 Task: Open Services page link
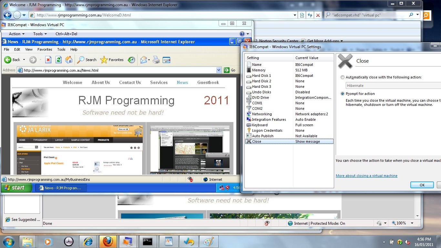tap(159, 82)
